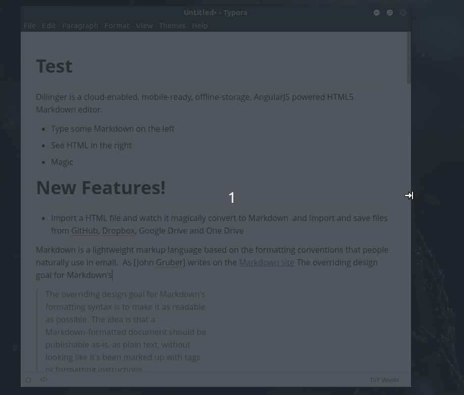Click the 707 Words counter

(x=384, y=379)
